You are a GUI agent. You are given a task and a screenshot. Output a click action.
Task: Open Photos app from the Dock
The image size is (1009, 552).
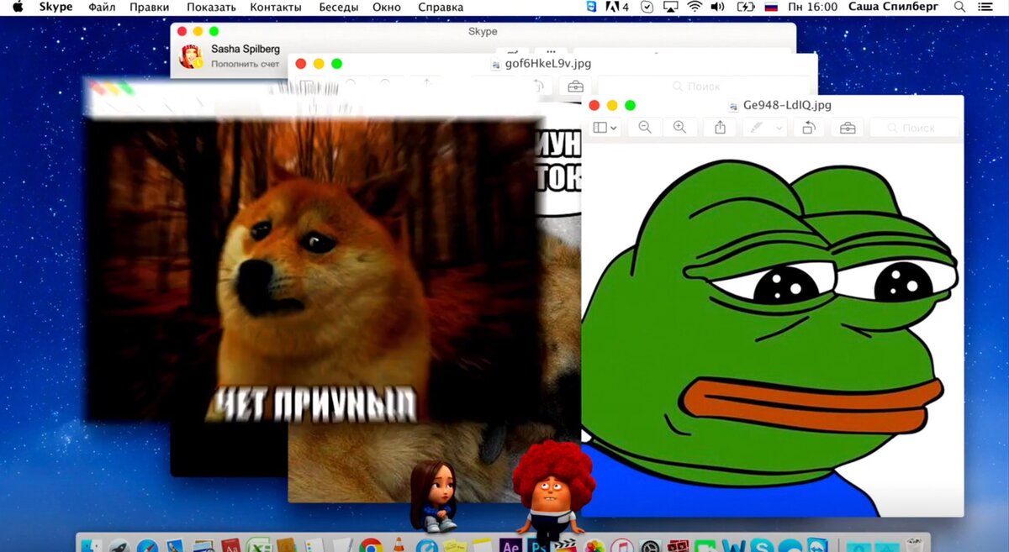(x=594, y=546)
